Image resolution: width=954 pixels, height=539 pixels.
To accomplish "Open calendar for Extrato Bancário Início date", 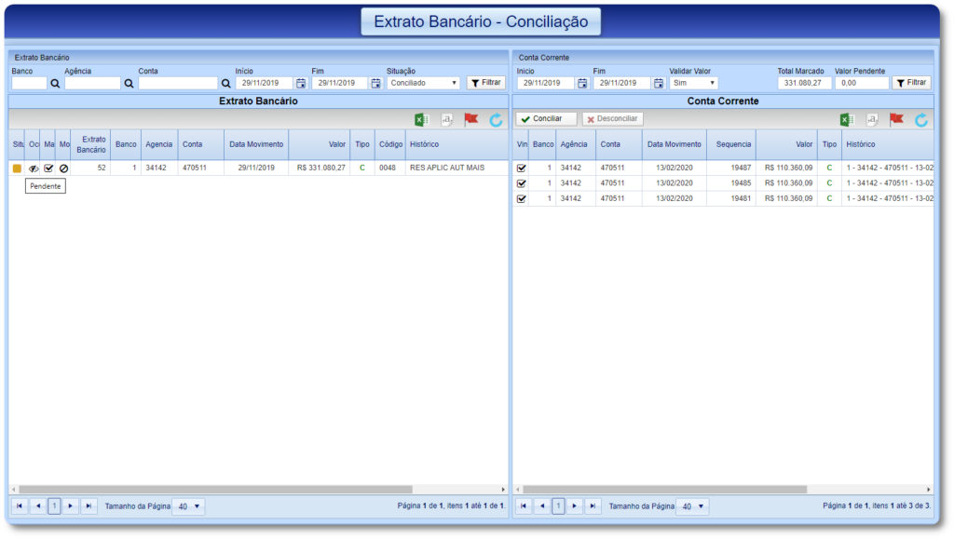I will click(301, 83).
